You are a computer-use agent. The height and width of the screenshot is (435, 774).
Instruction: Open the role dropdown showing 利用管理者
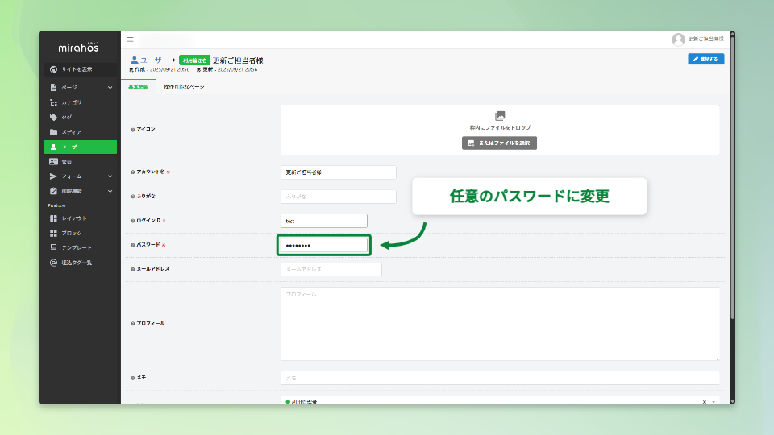tap(492, 401)
